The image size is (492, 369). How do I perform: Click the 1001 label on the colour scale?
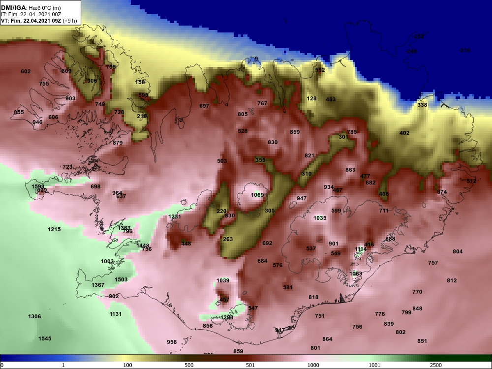[x=374, y=365]
